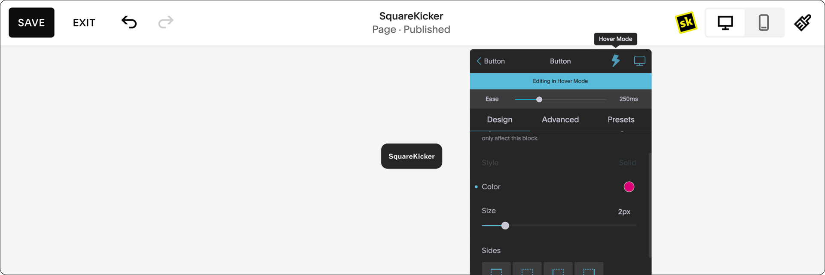Viewport: 825px width, 275px height.
Task: Open the Presets tab
Action: [x=621, y=119]
